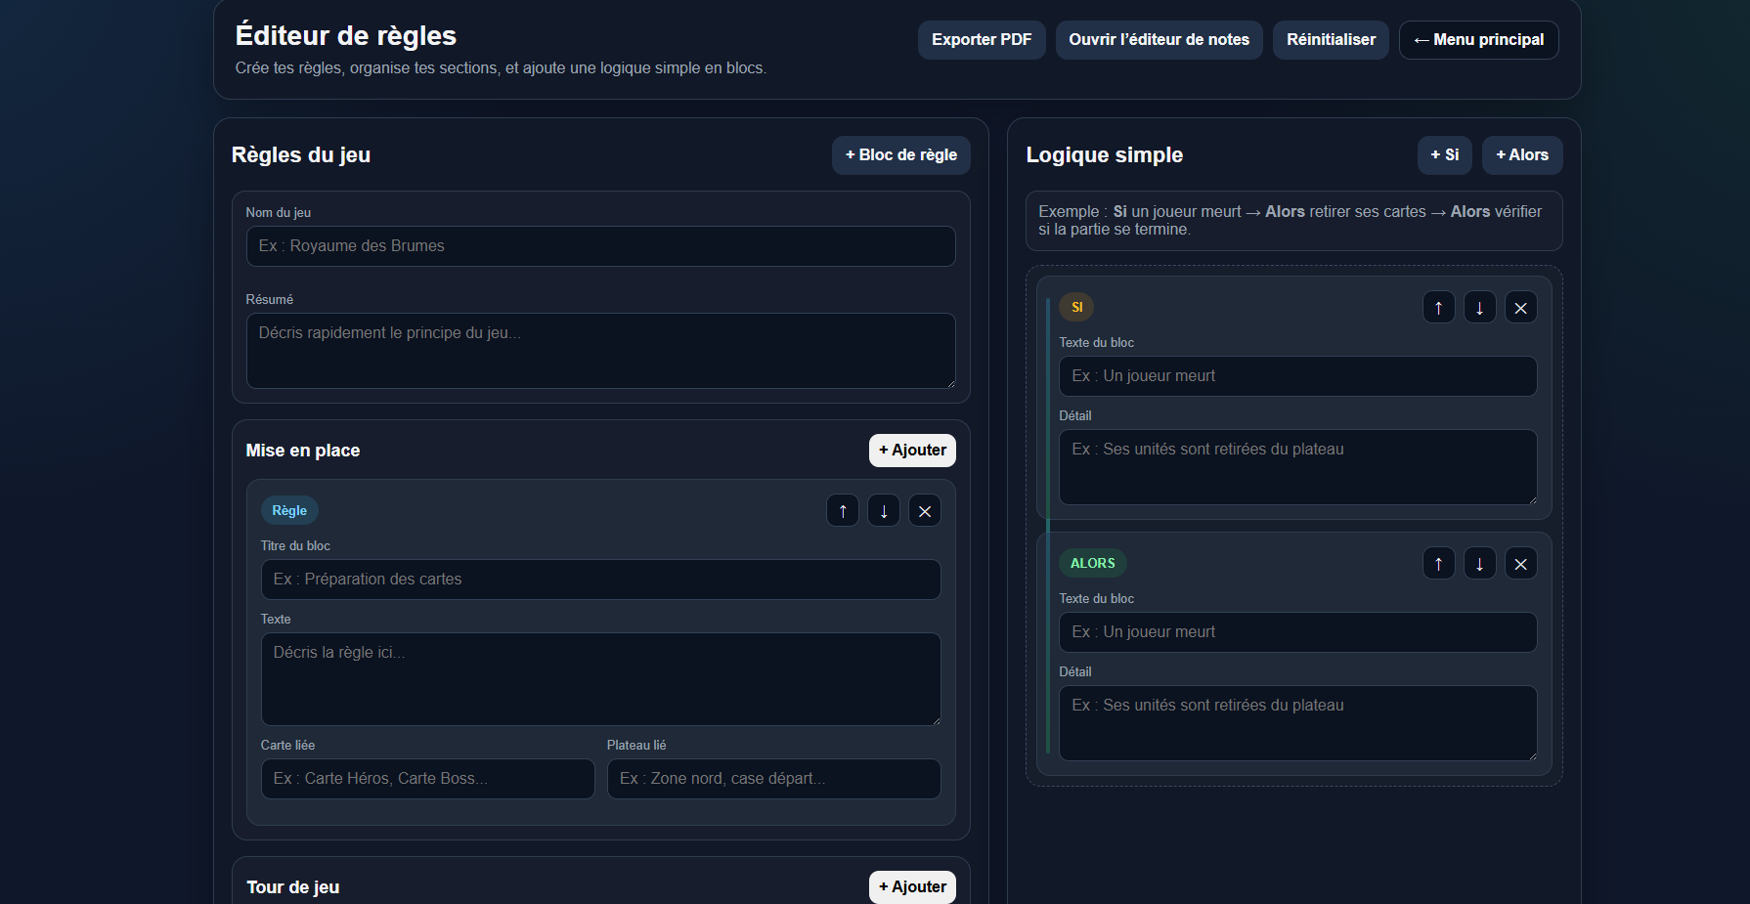Remove the SI logic block
The width and height of the screenshot is (1750, 904).
pos(1521,307)
